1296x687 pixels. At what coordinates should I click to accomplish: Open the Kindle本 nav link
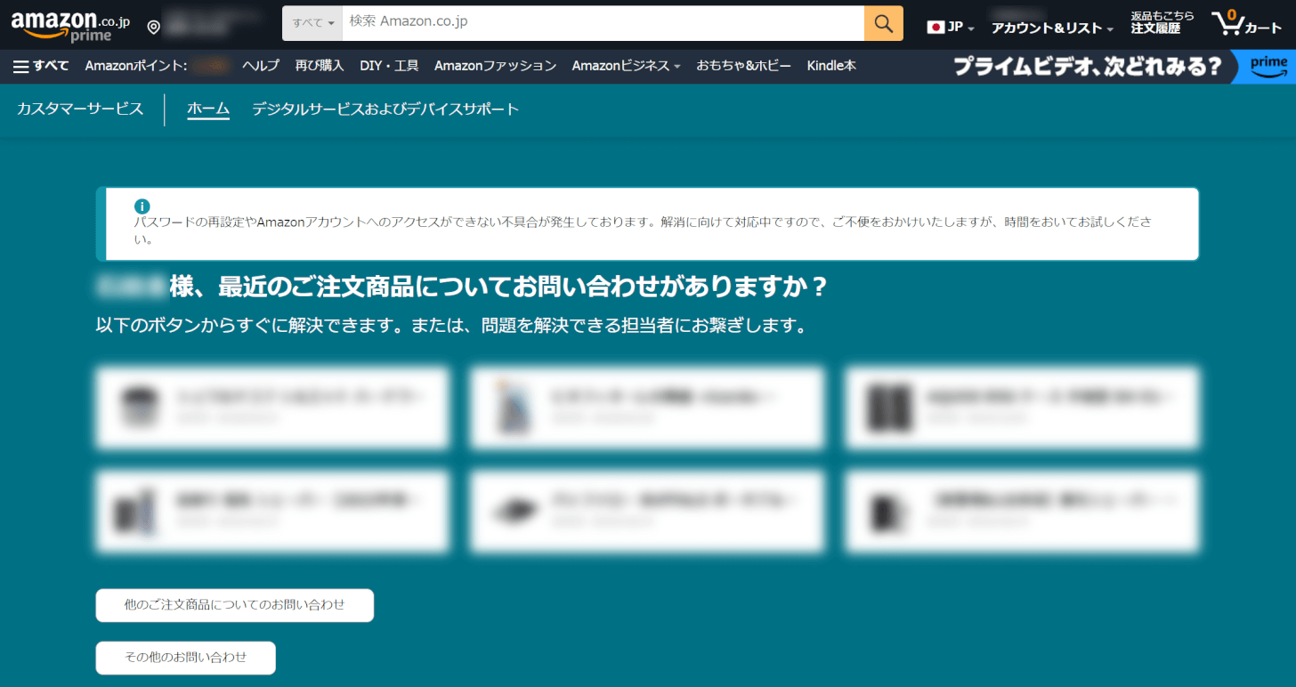click(x=831, y=66)
